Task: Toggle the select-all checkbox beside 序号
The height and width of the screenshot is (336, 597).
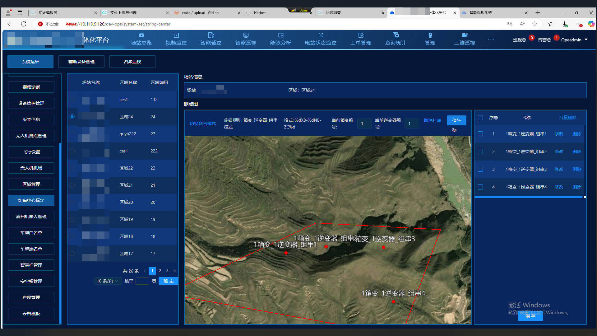Action: pyautogui.click(x=480, y=118)
